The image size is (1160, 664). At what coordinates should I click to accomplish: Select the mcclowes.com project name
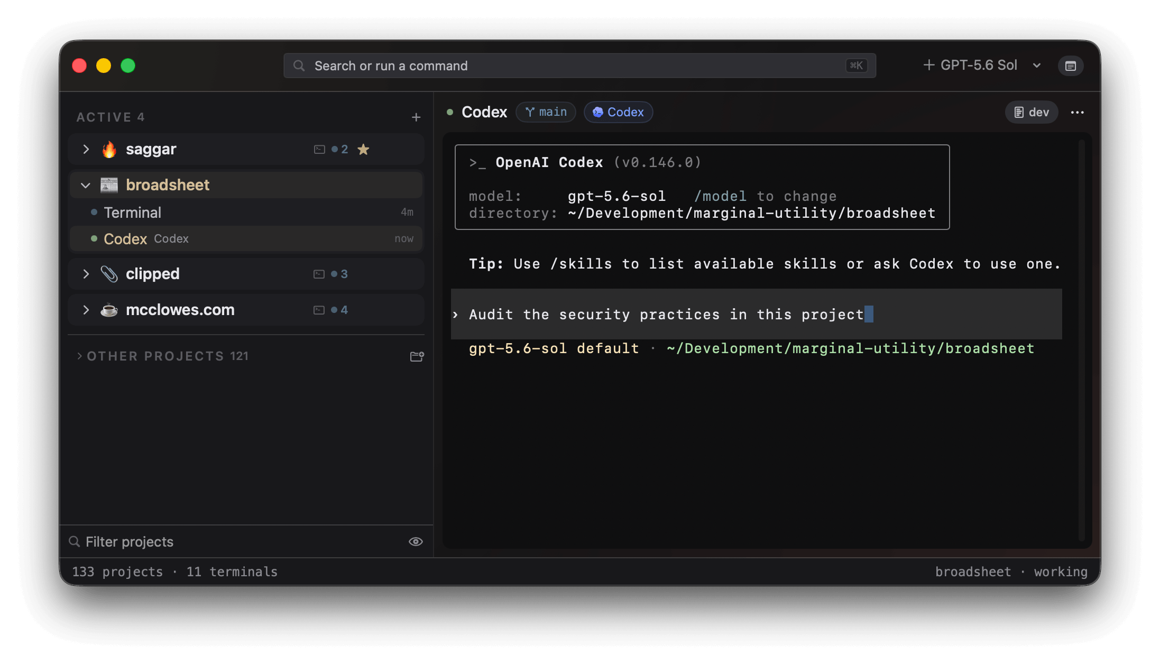pos(180,310)
